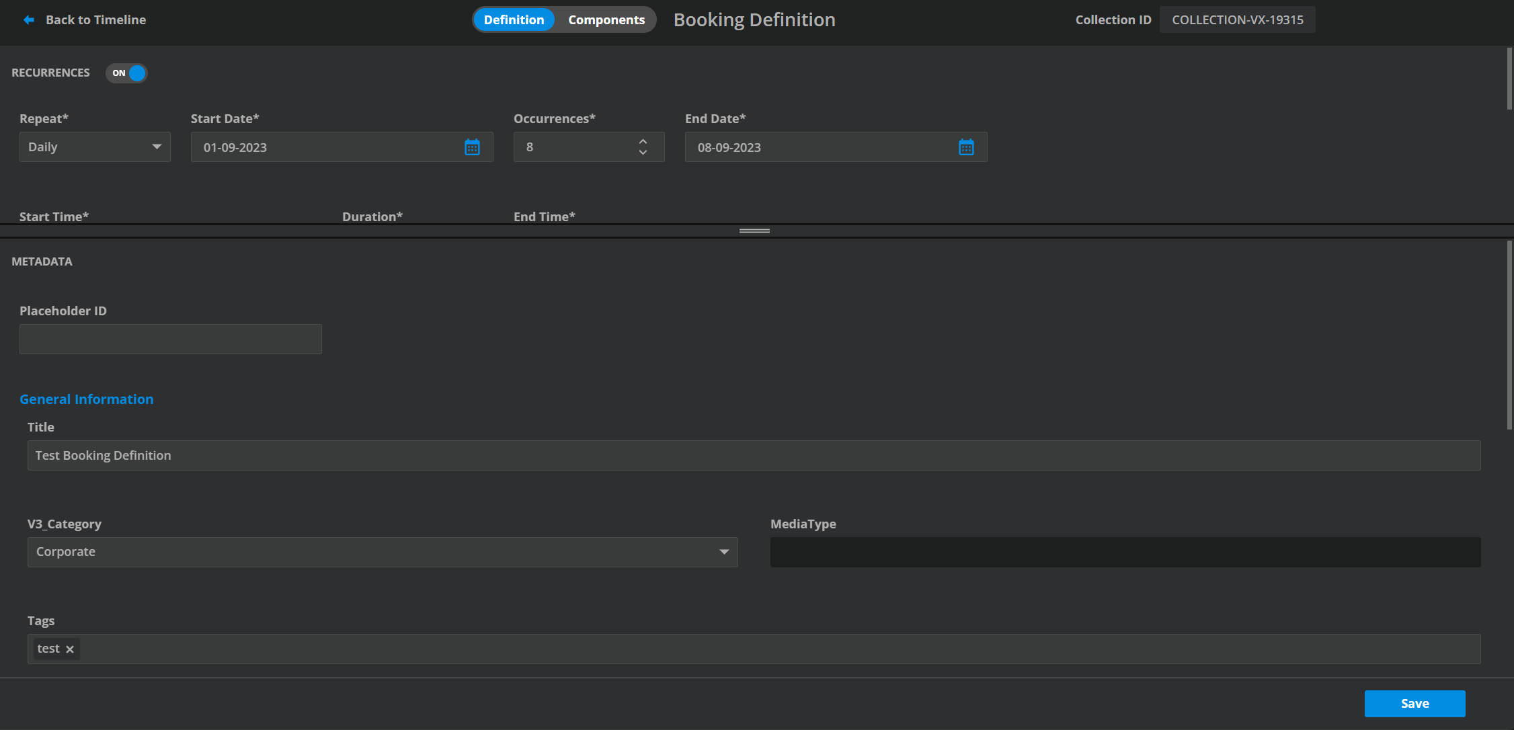Click the Save button
The width and height of the screenshot is (1514, 730).
1415,704
